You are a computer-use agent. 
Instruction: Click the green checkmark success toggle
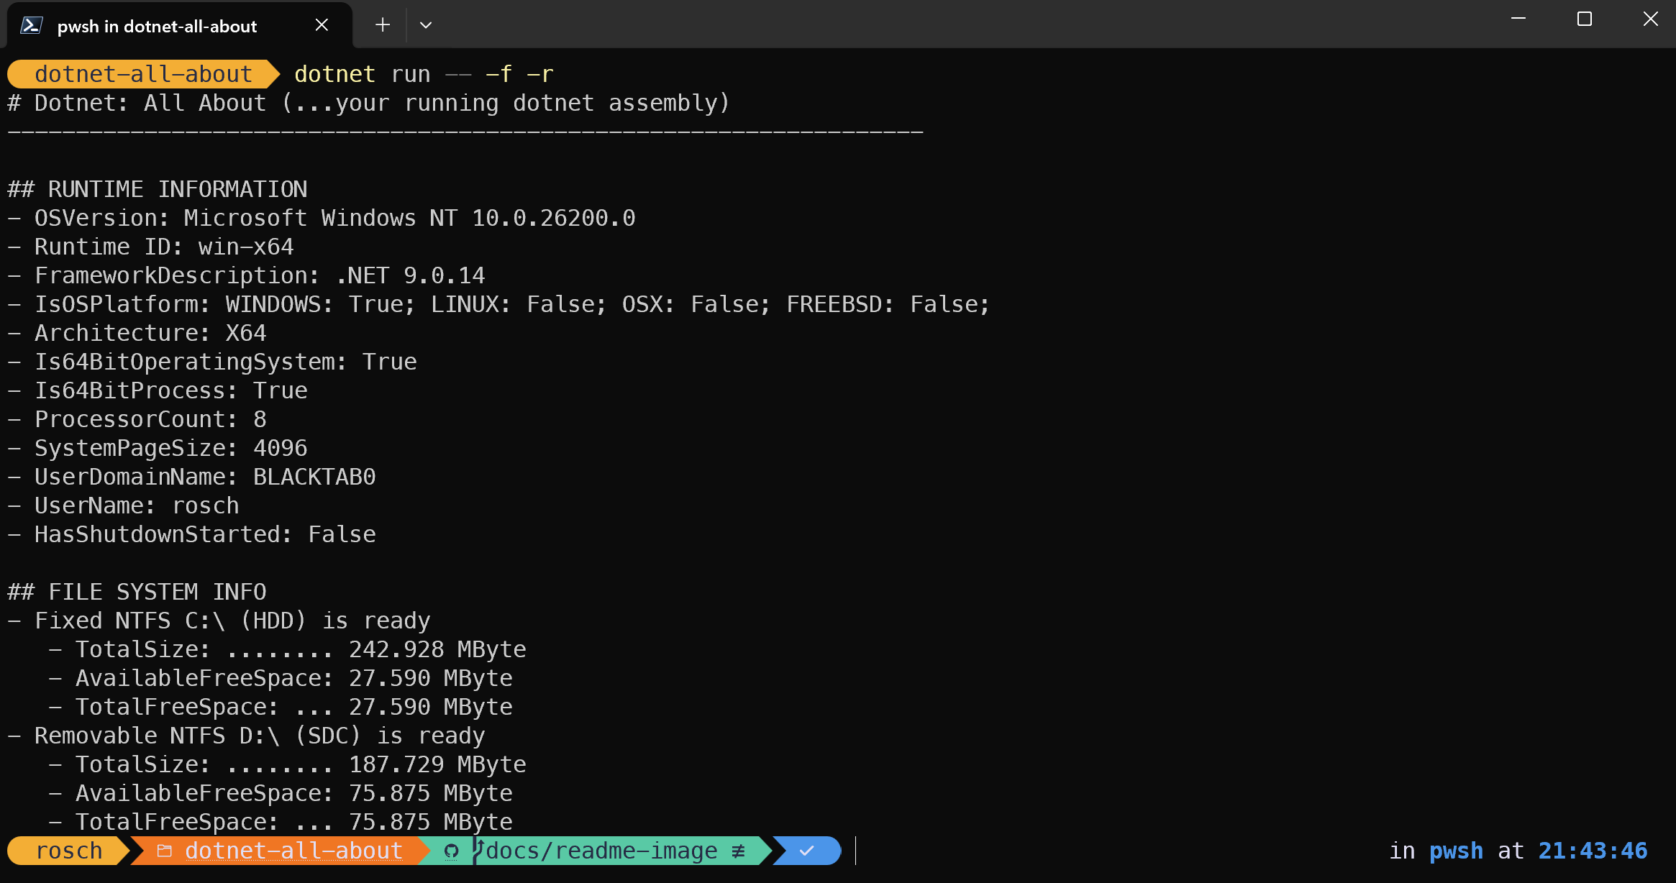806,851
